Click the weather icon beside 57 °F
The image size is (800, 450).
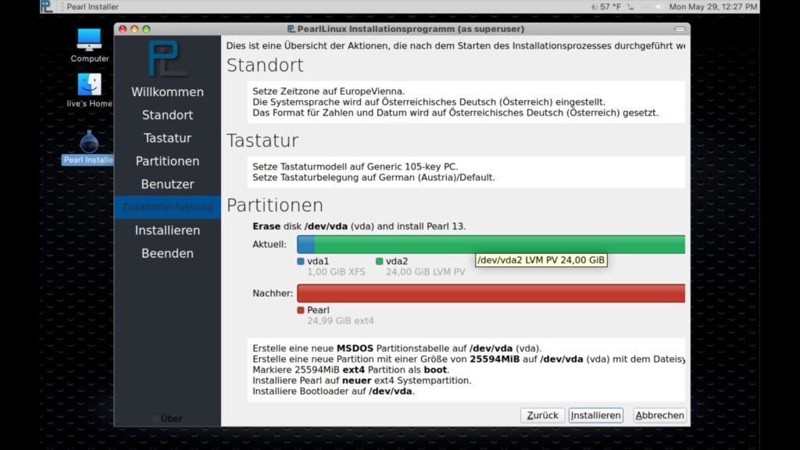(x=594, y=6)
